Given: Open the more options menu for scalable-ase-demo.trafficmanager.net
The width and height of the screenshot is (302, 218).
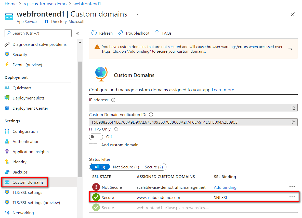Looking at the screenshot, I should tap(292, 187).
